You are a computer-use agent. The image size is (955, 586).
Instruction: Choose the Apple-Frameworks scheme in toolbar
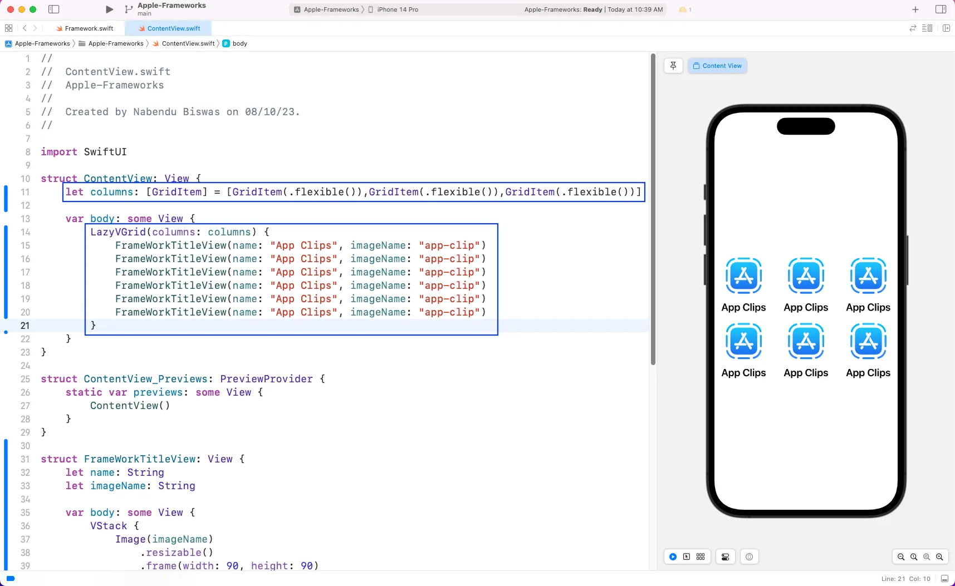tap(327, 9)
